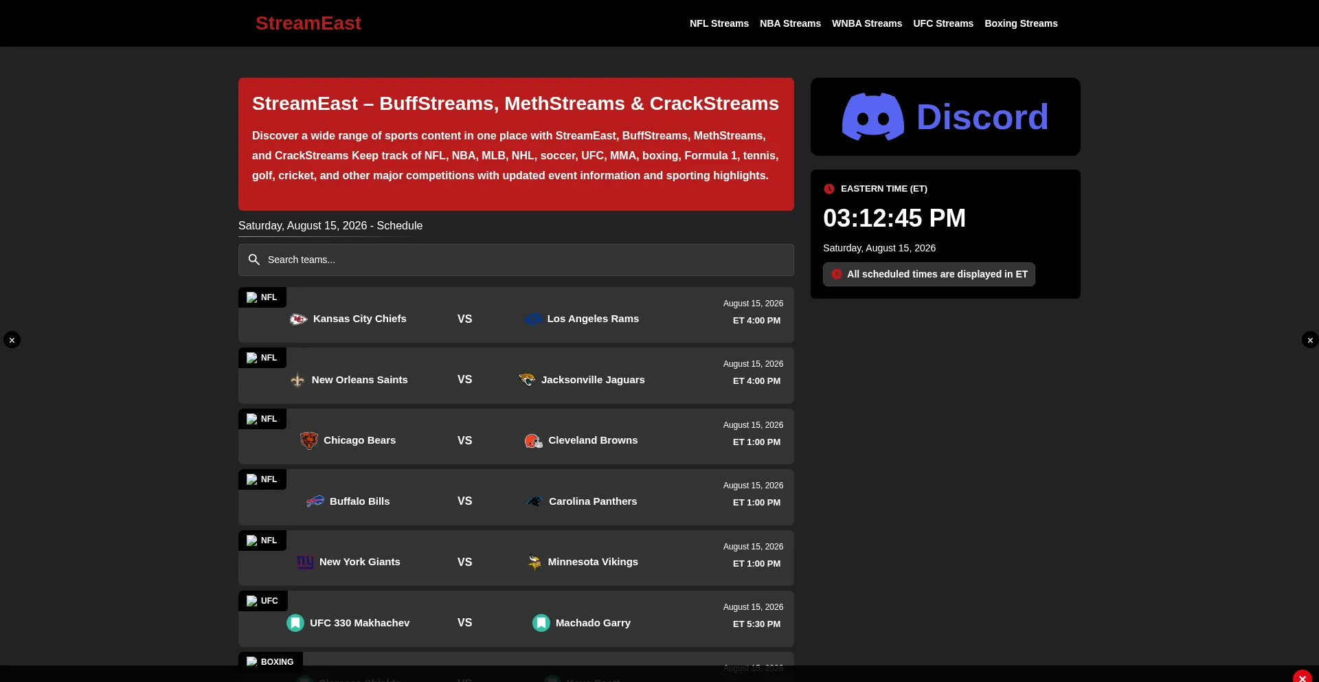1319x682 pixels.
Task: Click the icon beside Machado Garry
Action: (541, 623)
